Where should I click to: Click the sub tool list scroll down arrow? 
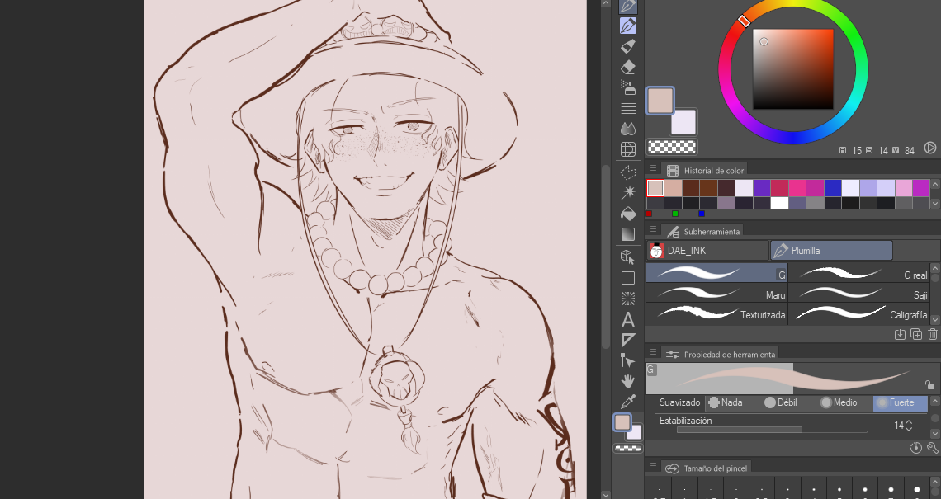[935, 320]
